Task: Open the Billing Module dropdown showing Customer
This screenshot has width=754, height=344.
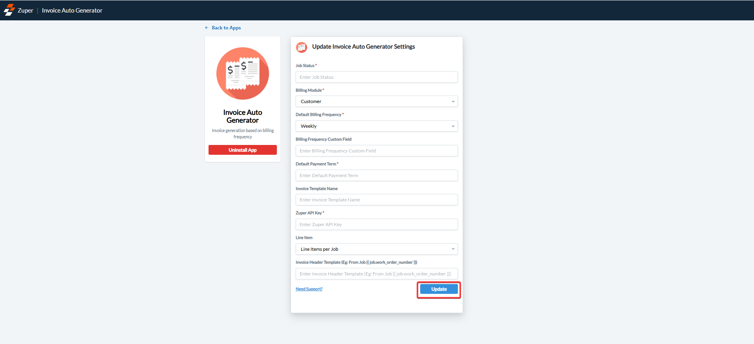Action: coord(377,101)
